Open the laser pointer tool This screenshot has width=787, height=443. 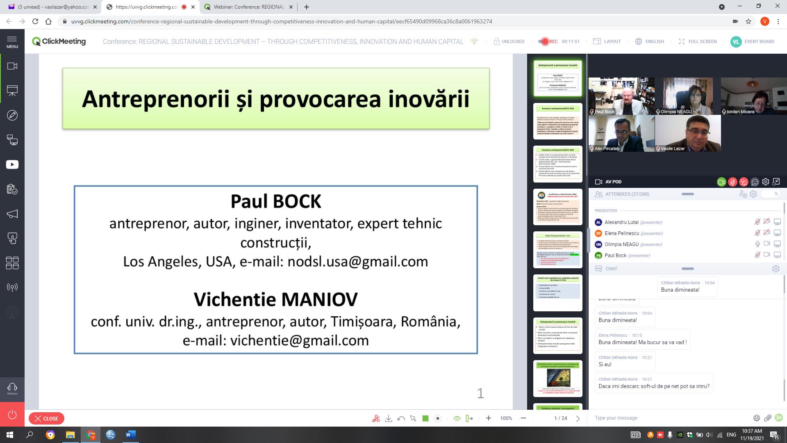tap(437, 418)
